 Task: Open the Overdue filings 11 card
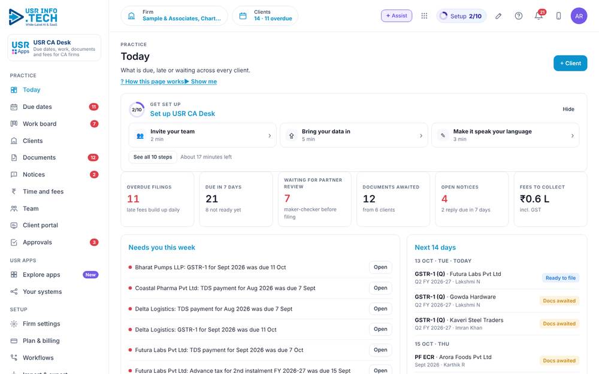click(158, 199)
